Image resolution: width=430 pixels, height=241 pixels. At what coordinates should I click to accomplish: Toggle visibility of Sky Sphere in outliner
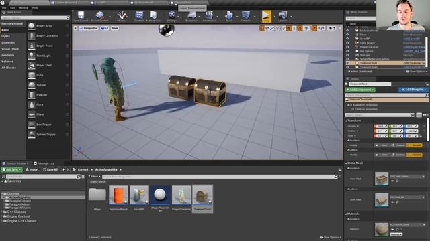click(x=348, y=51)
